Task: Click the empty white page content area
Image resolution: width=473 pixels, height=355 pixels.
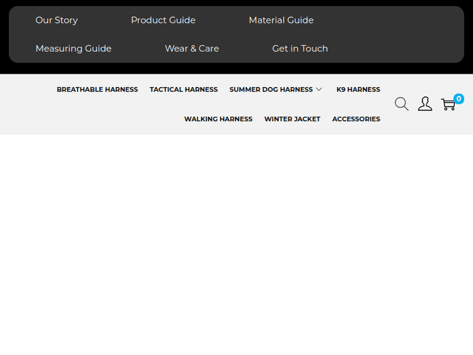Action: coord(237,246)
